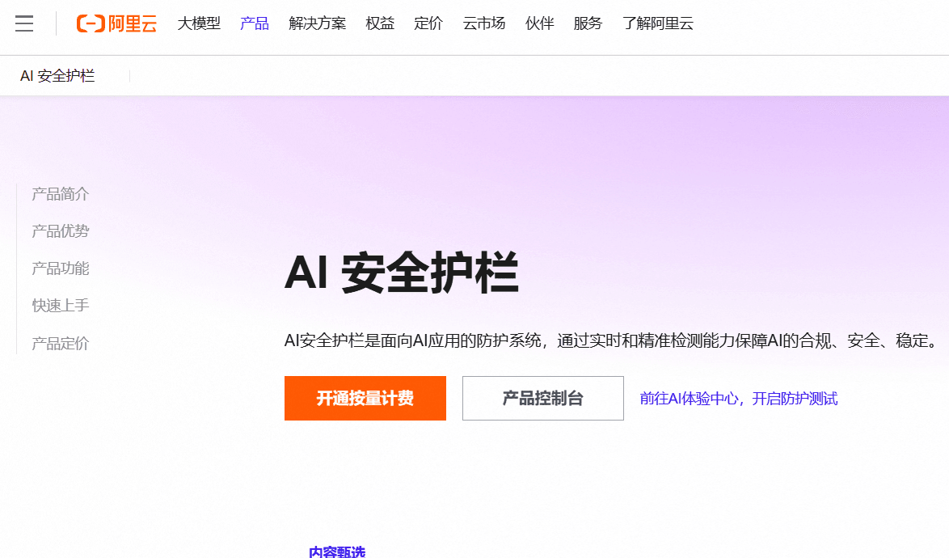The width and height of the screenshot is (949, 558).
Task: Jump to 快速上手 section
Action: 61,306
